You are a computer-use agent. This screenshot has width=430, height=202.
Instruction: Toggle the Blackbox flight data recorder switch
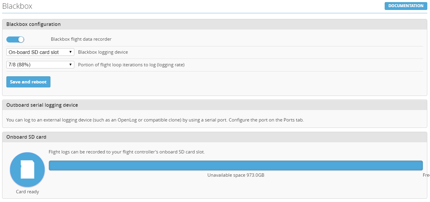15,39
